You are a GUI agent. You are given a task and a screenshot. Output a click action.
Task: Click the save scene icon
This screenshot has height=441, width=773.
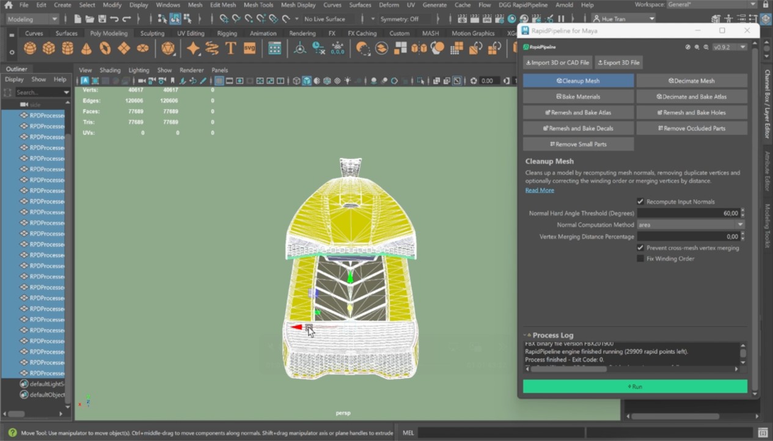pyautogui.click(x=102, y=19)
